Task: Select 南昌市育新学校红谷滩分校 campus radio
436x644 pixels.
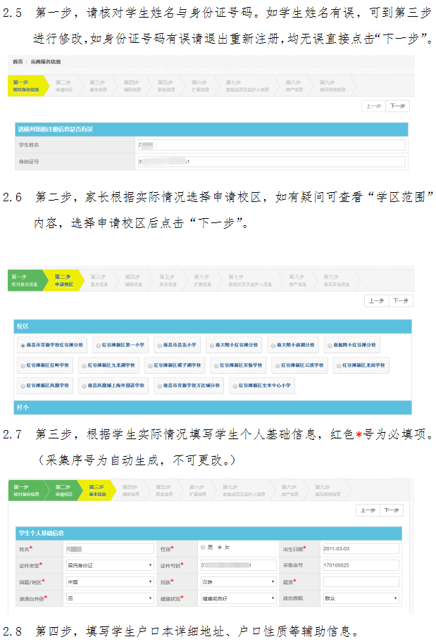Action: [x=23, y=346]
